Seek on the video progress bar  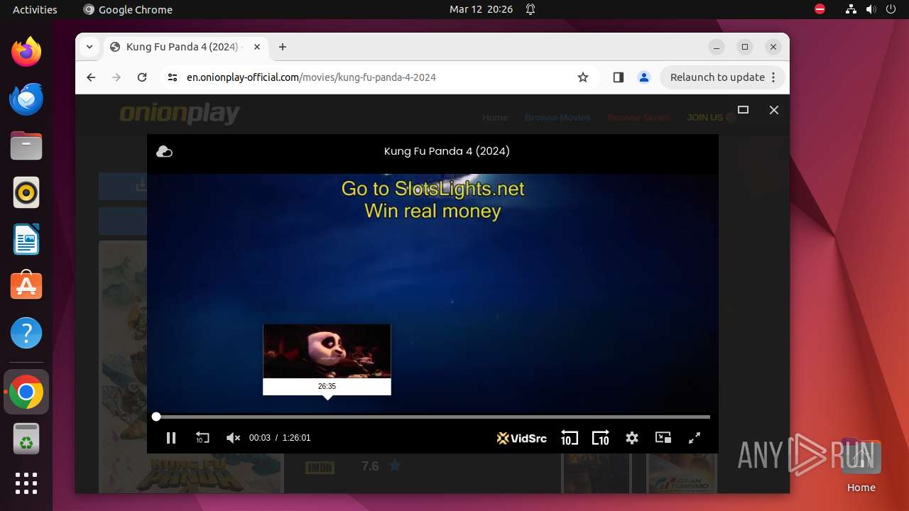(432, 417)
